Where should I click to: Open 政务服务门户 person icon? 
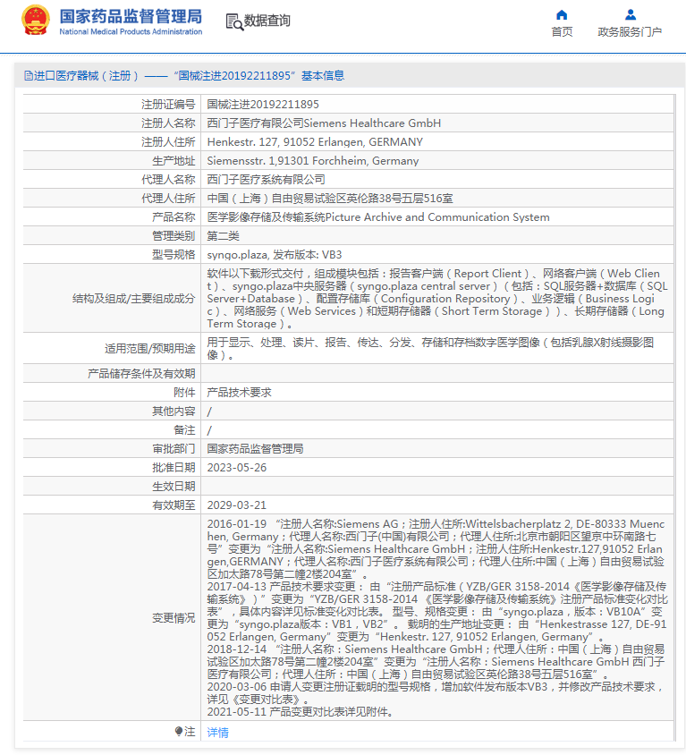tap(631, 14)
